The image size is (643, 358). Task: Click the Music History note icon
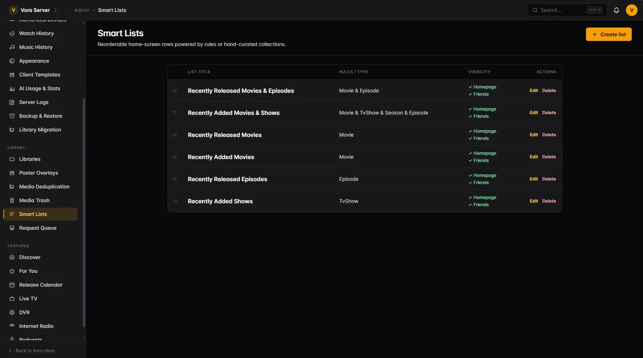point(12,47)
